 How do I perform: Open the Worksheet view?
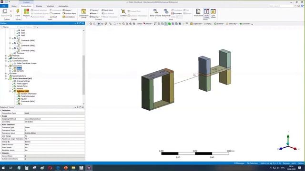click(x=198, y=13)
